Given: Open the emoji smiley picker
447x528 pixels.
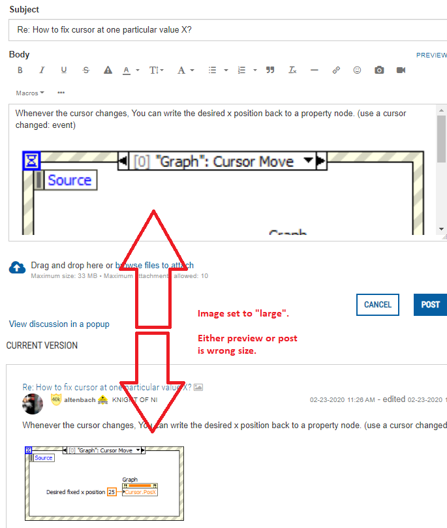Looking at the screenshot, I should click(357, 70).
